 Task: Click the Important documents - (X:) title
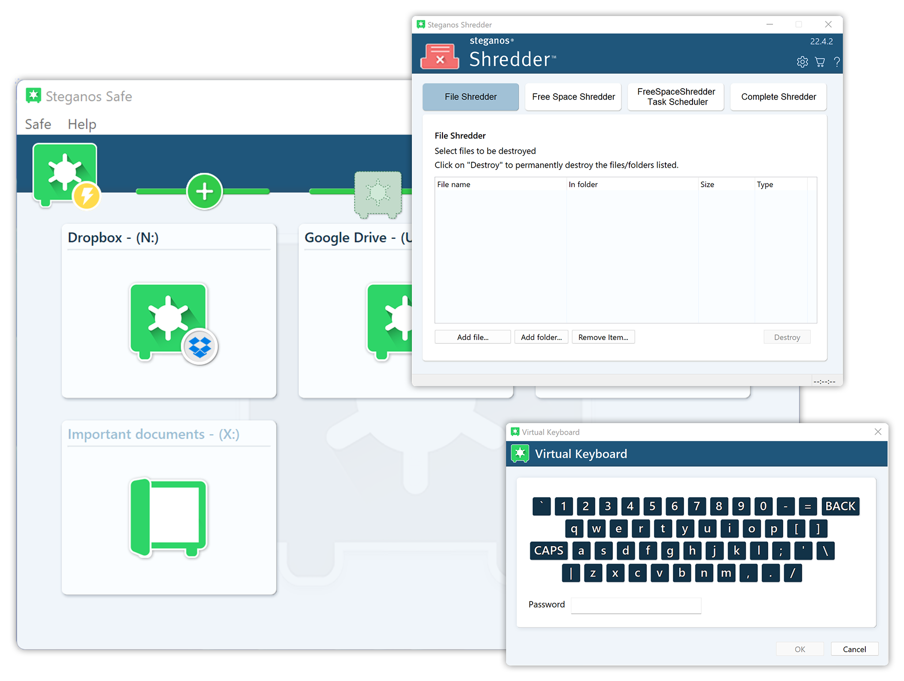point(153,434)
